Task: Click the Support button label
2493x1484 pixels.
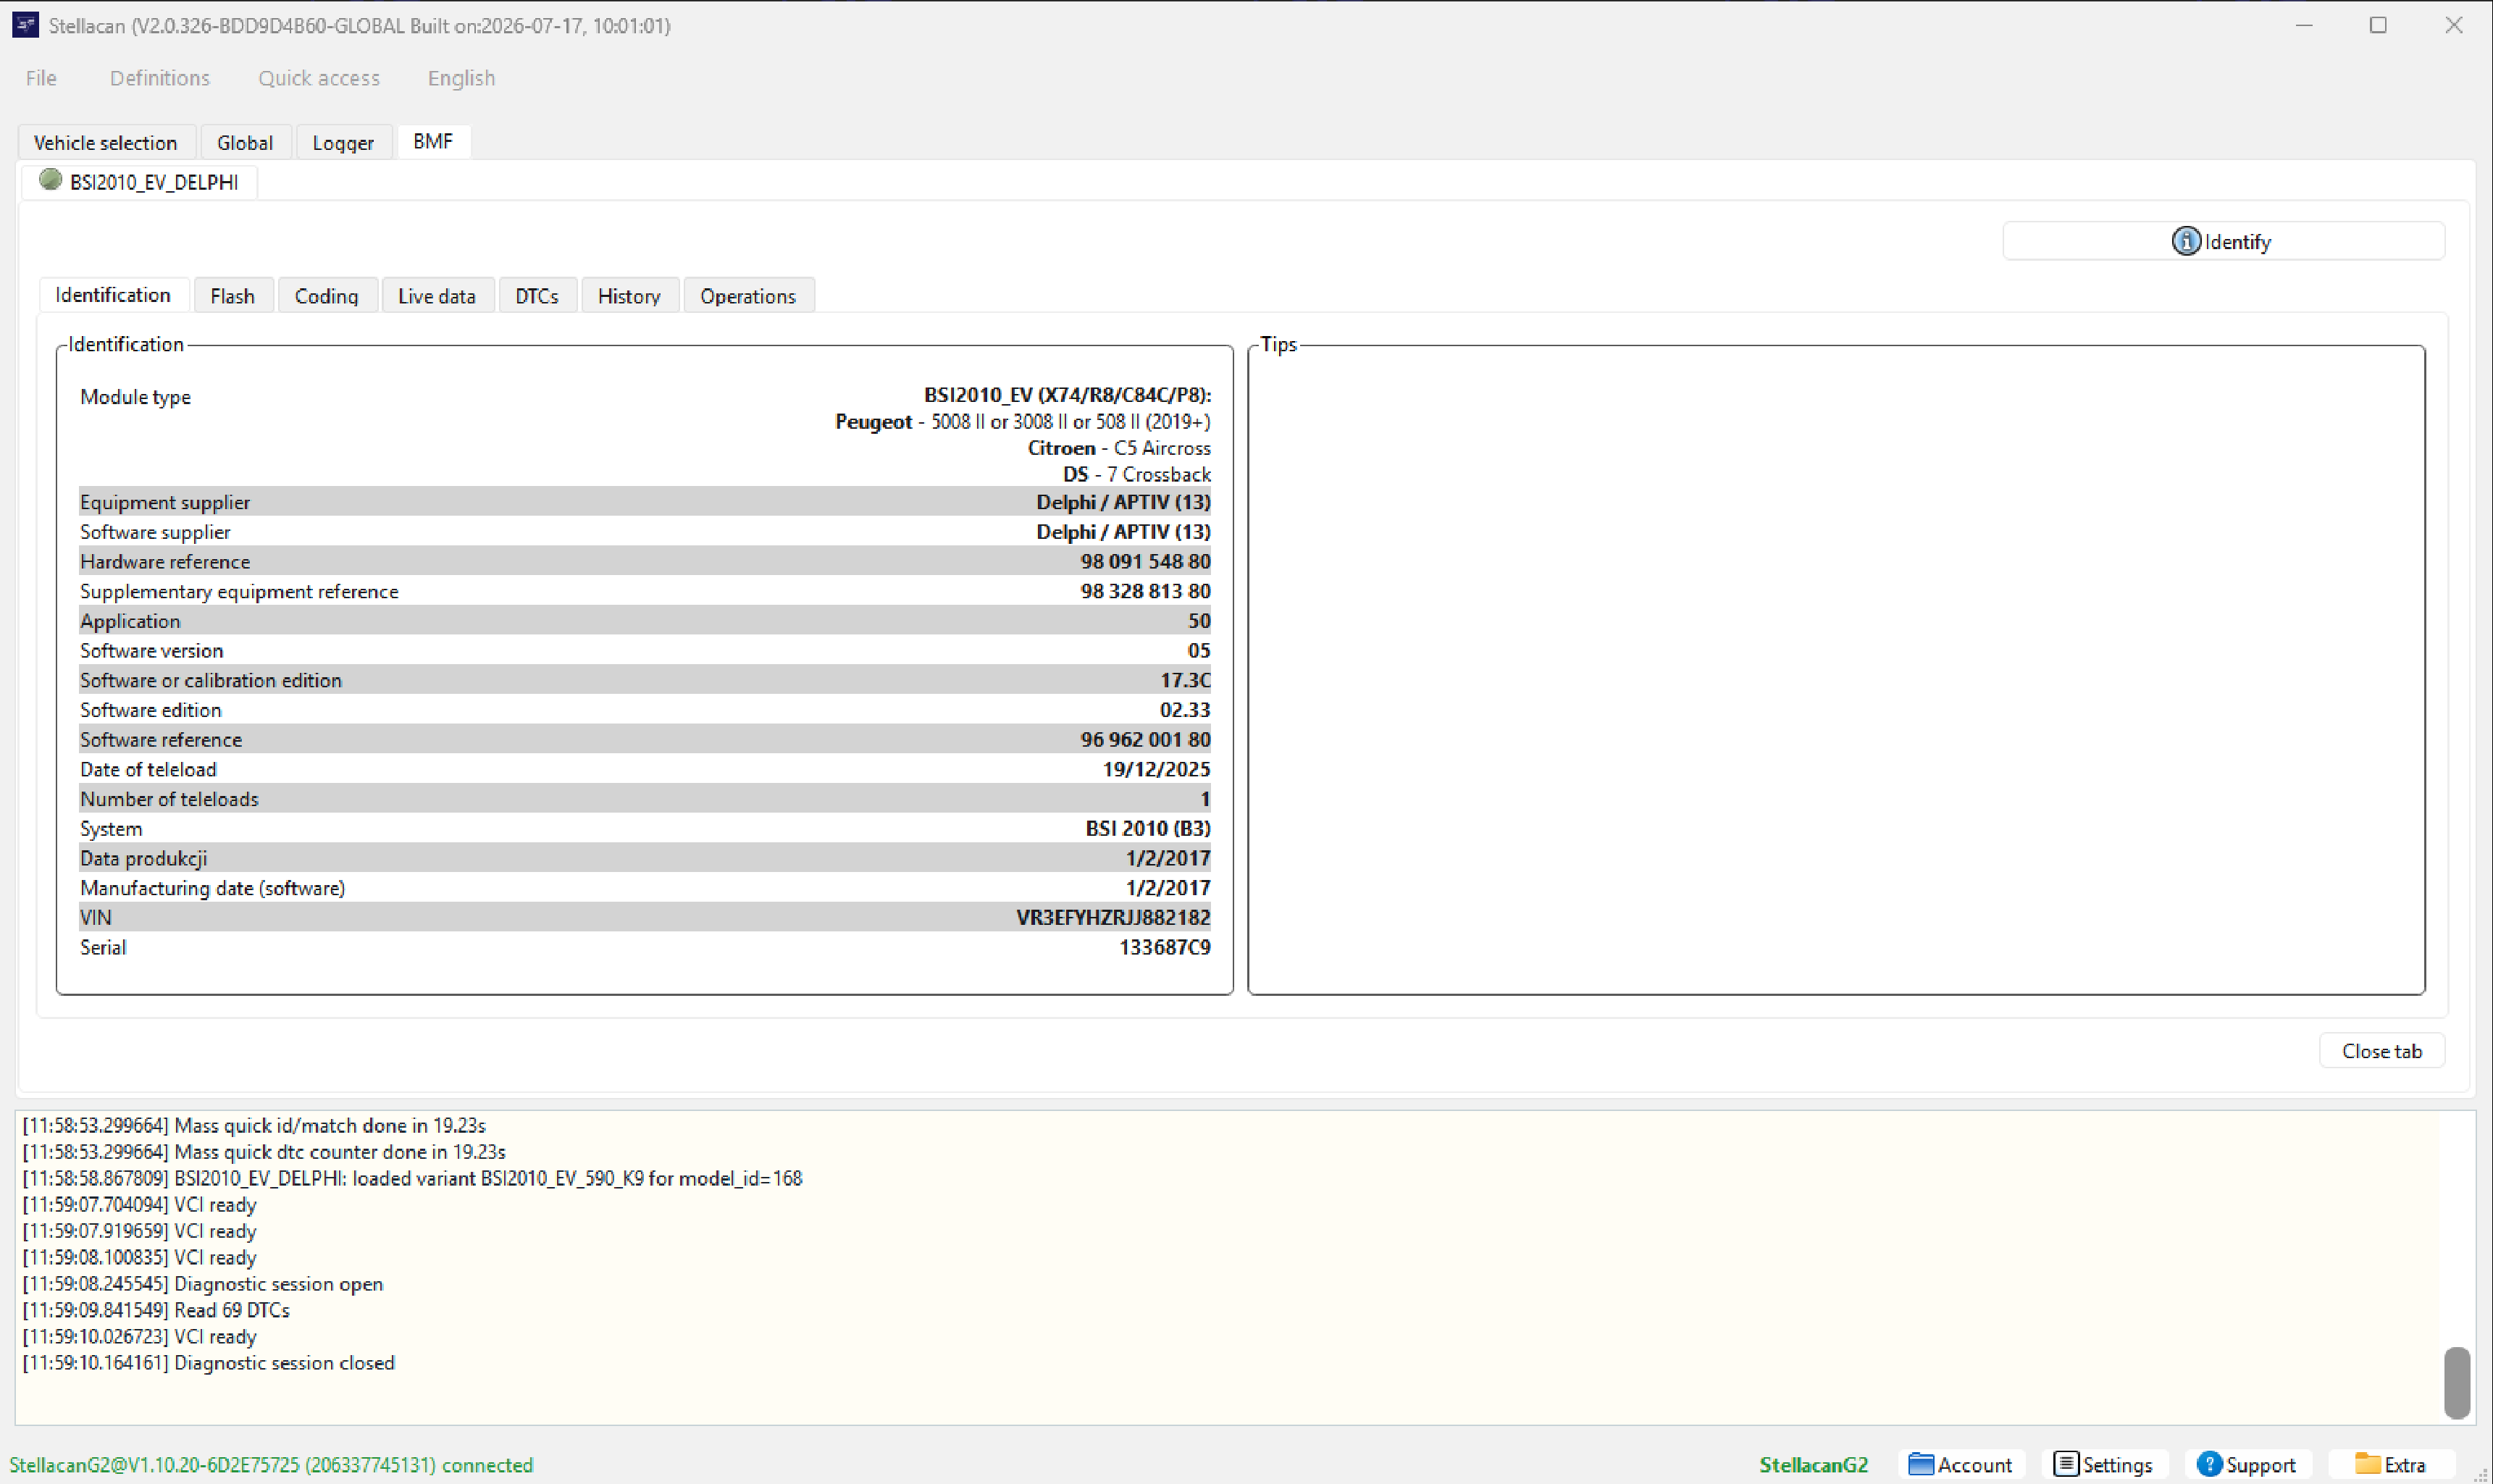Action: (2261, 1465)
